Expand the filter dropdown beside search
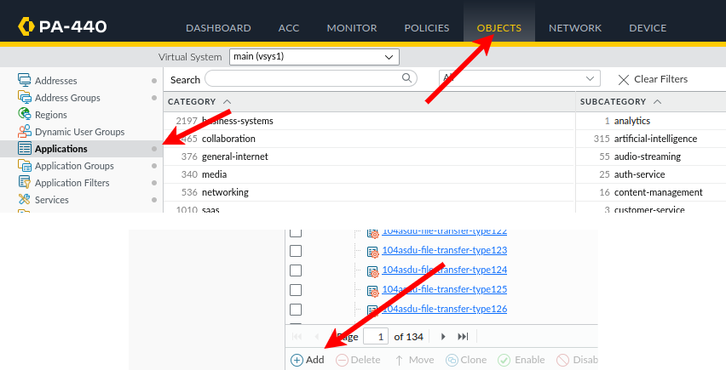This screenshot has width=726, height=370. click(591, 78)
